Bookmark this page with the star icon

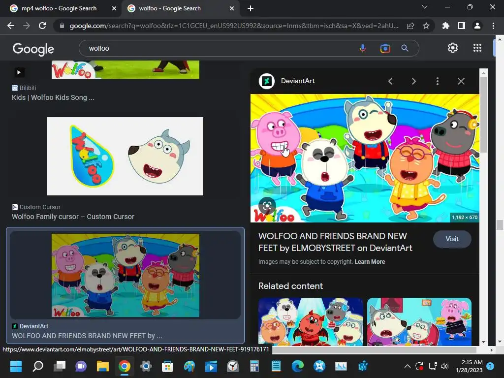(x=426, y=26)
